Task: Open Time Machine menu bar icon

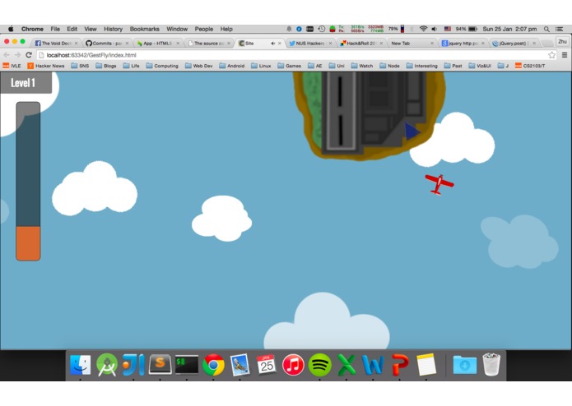Action: coord(321,29)
